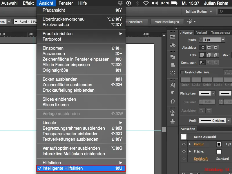The height and width of the screenshot is (174, 232).
Task: Click battery status icon
Action: coord(174,3)
